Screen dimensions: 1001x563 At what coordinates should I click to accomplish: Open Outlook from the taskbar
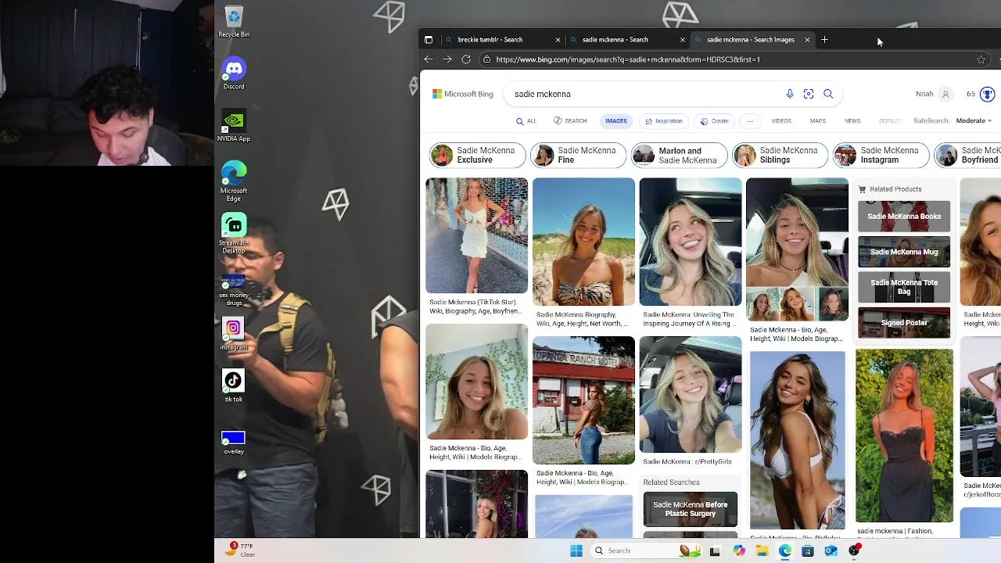click(831, 550)
